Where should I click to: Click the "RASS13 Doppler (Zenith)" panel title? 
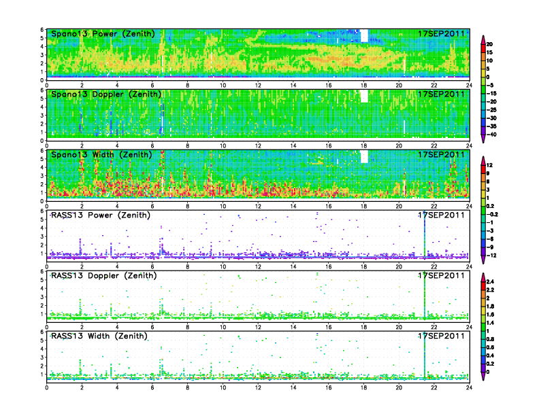pos(103,275)
